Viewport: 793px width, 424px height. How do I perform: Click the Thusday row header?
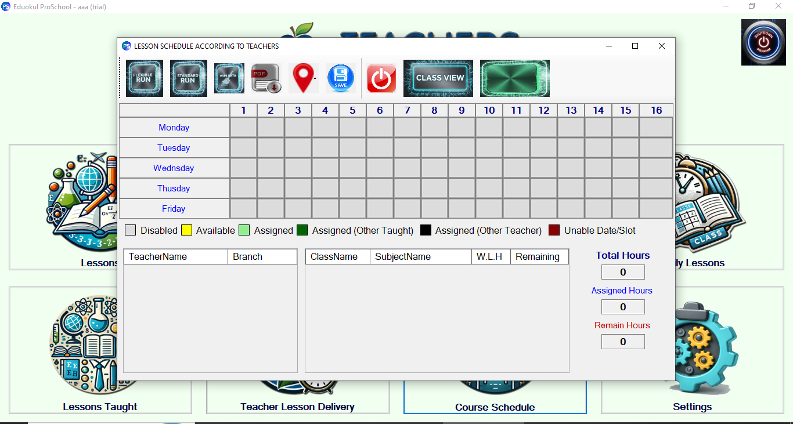pos(174,189)
